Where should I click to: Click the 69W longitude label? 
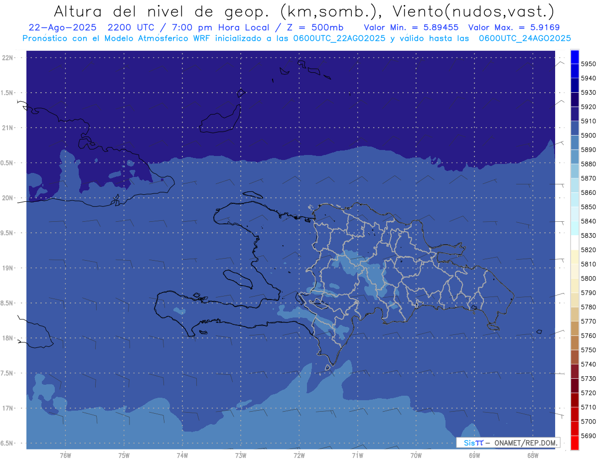point(474,456)
